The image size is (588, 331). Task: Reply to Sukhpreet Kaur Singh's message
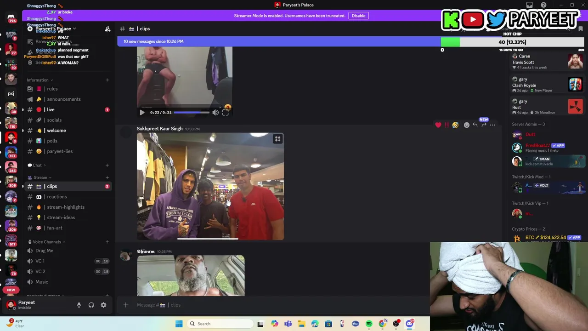point(475,125)
